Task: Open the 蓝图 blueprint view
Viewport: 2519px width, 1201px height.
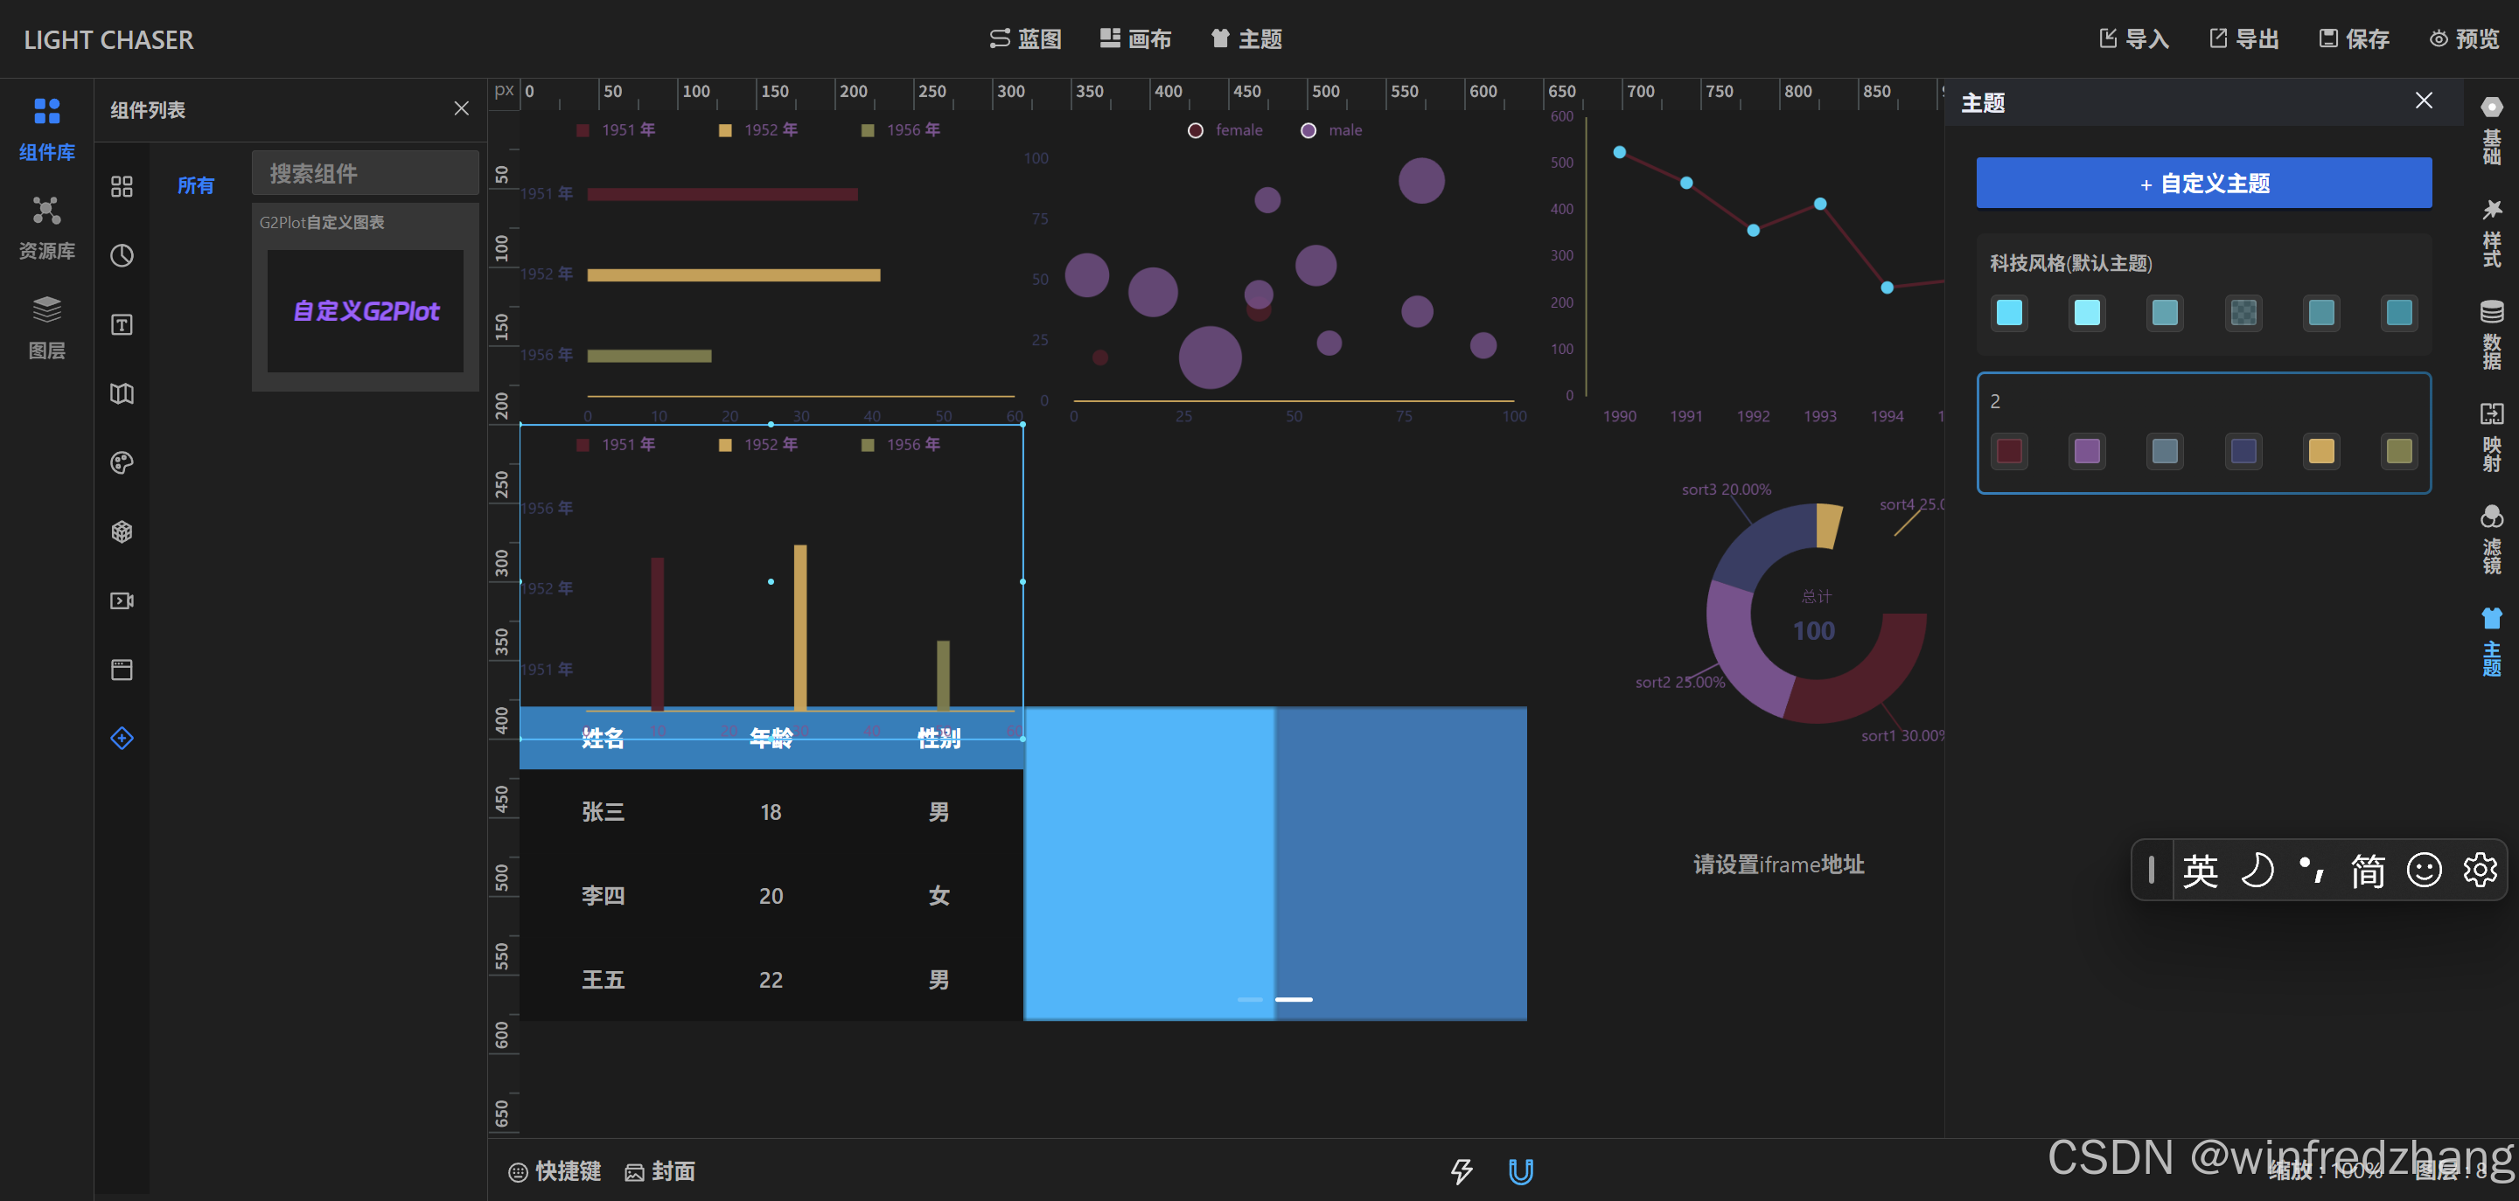Action: (1025, 39)
